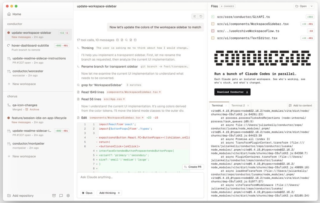Click added-file icon next to GitAPI.ts
The width and height of the screenshot is (320, 203).
tap(213, 17)
